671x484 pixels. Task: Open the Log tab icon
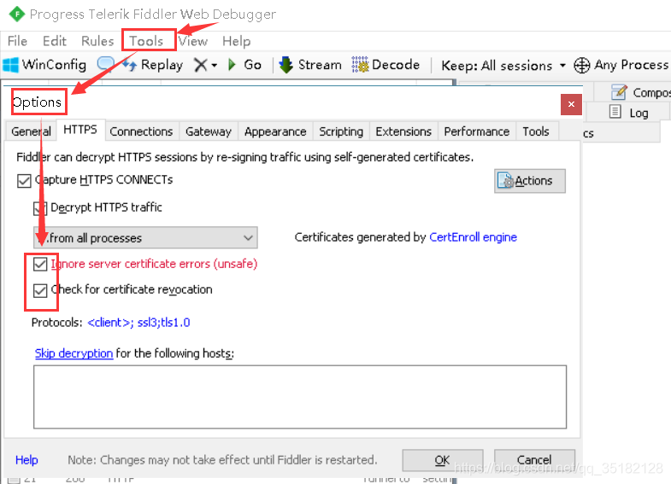click(x=615, y=112)
